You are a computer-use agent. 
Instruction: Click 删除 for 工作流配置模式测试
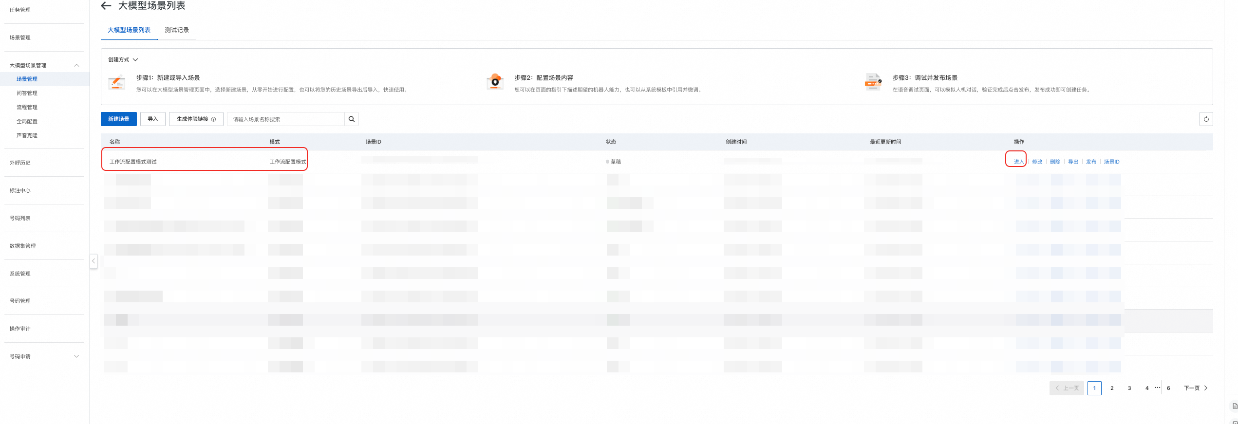click(1055, 162)
